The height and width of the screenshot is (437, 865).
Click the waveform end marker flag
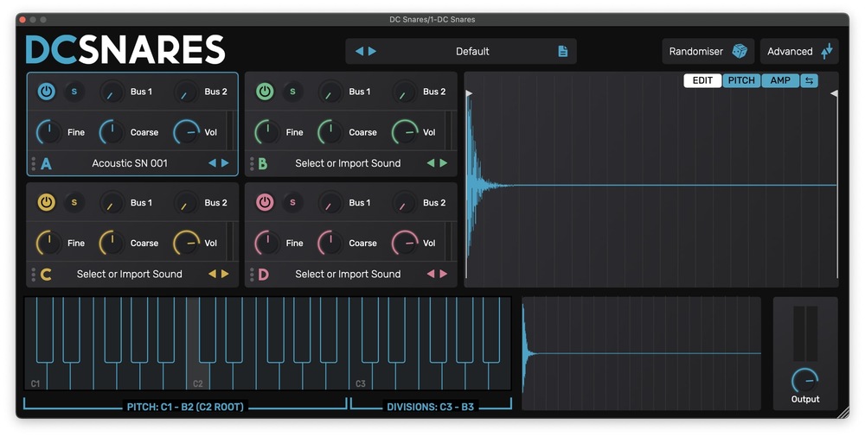click(x=835, y=93)
